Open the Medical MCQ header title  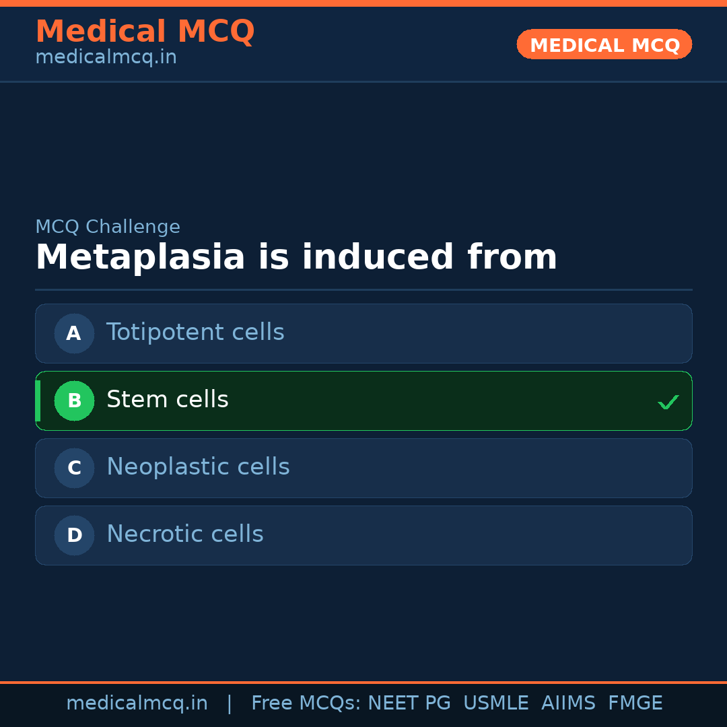[x=145, y=31]
